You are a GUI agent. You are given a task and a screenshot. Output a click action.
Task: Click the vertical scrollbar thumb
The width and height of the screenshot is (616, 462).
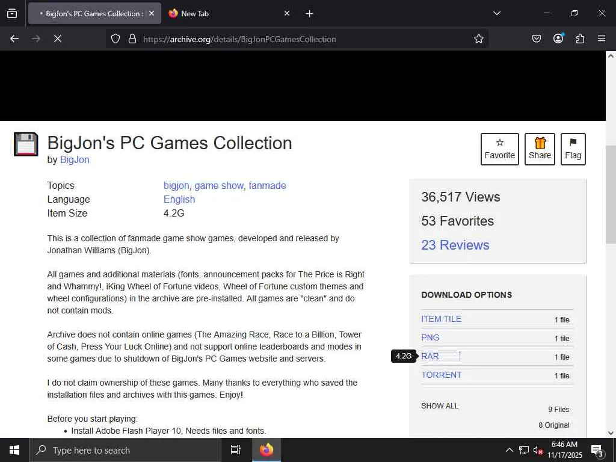(611, 194)
